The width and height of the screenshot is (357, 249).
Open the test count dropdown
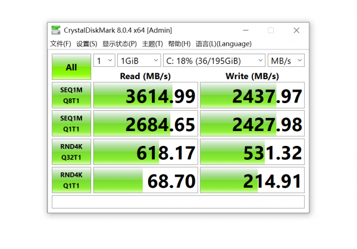(x=104, y=61)
